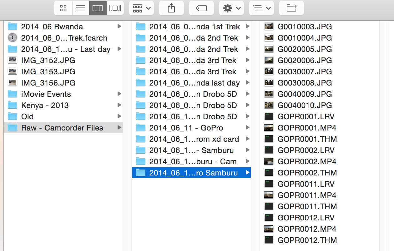Image resolution: width=394 pixels, height=251 pixels.
Task: Select the buru - Cam folder icon
Action: click(141, 161)
